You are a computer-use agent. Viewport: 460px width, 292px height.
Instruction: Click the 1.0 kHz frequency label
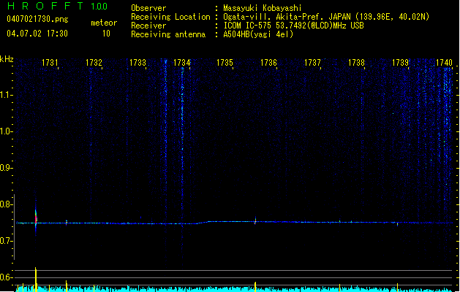tap(6, 131)
